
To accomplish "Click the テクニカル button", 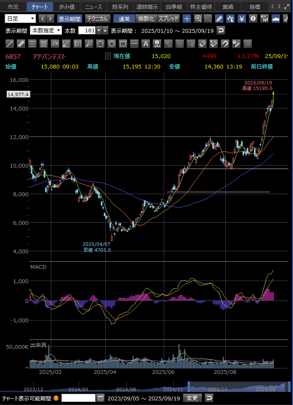I will [97, 18].
